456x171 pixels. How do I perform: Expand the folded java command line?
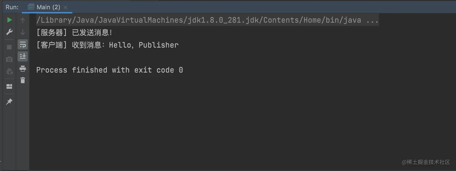(372, 20)
